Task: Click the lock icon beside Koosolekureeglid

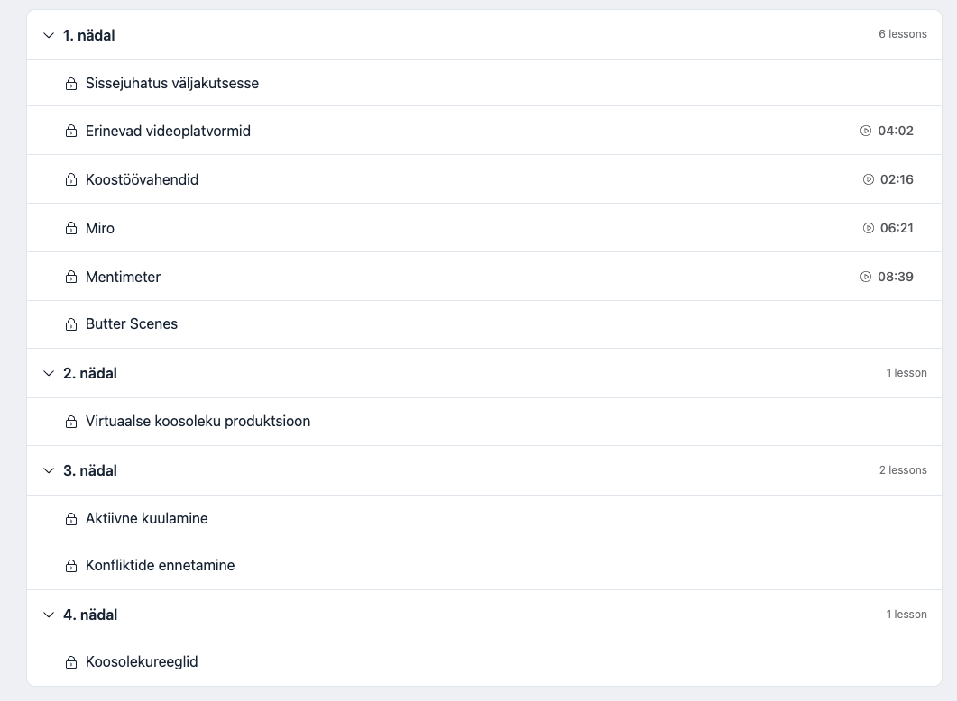Action: pos(71,662)
